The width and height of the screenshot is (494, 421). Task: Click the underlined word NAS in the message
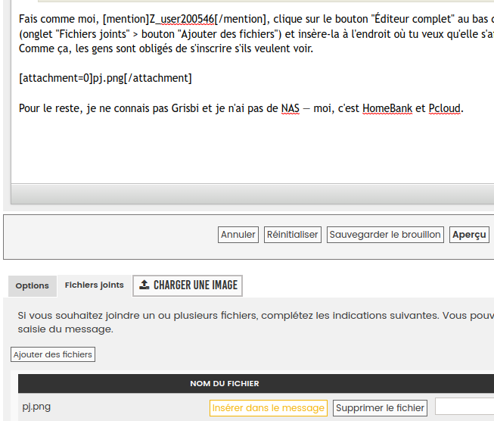(x=290, y=108)
